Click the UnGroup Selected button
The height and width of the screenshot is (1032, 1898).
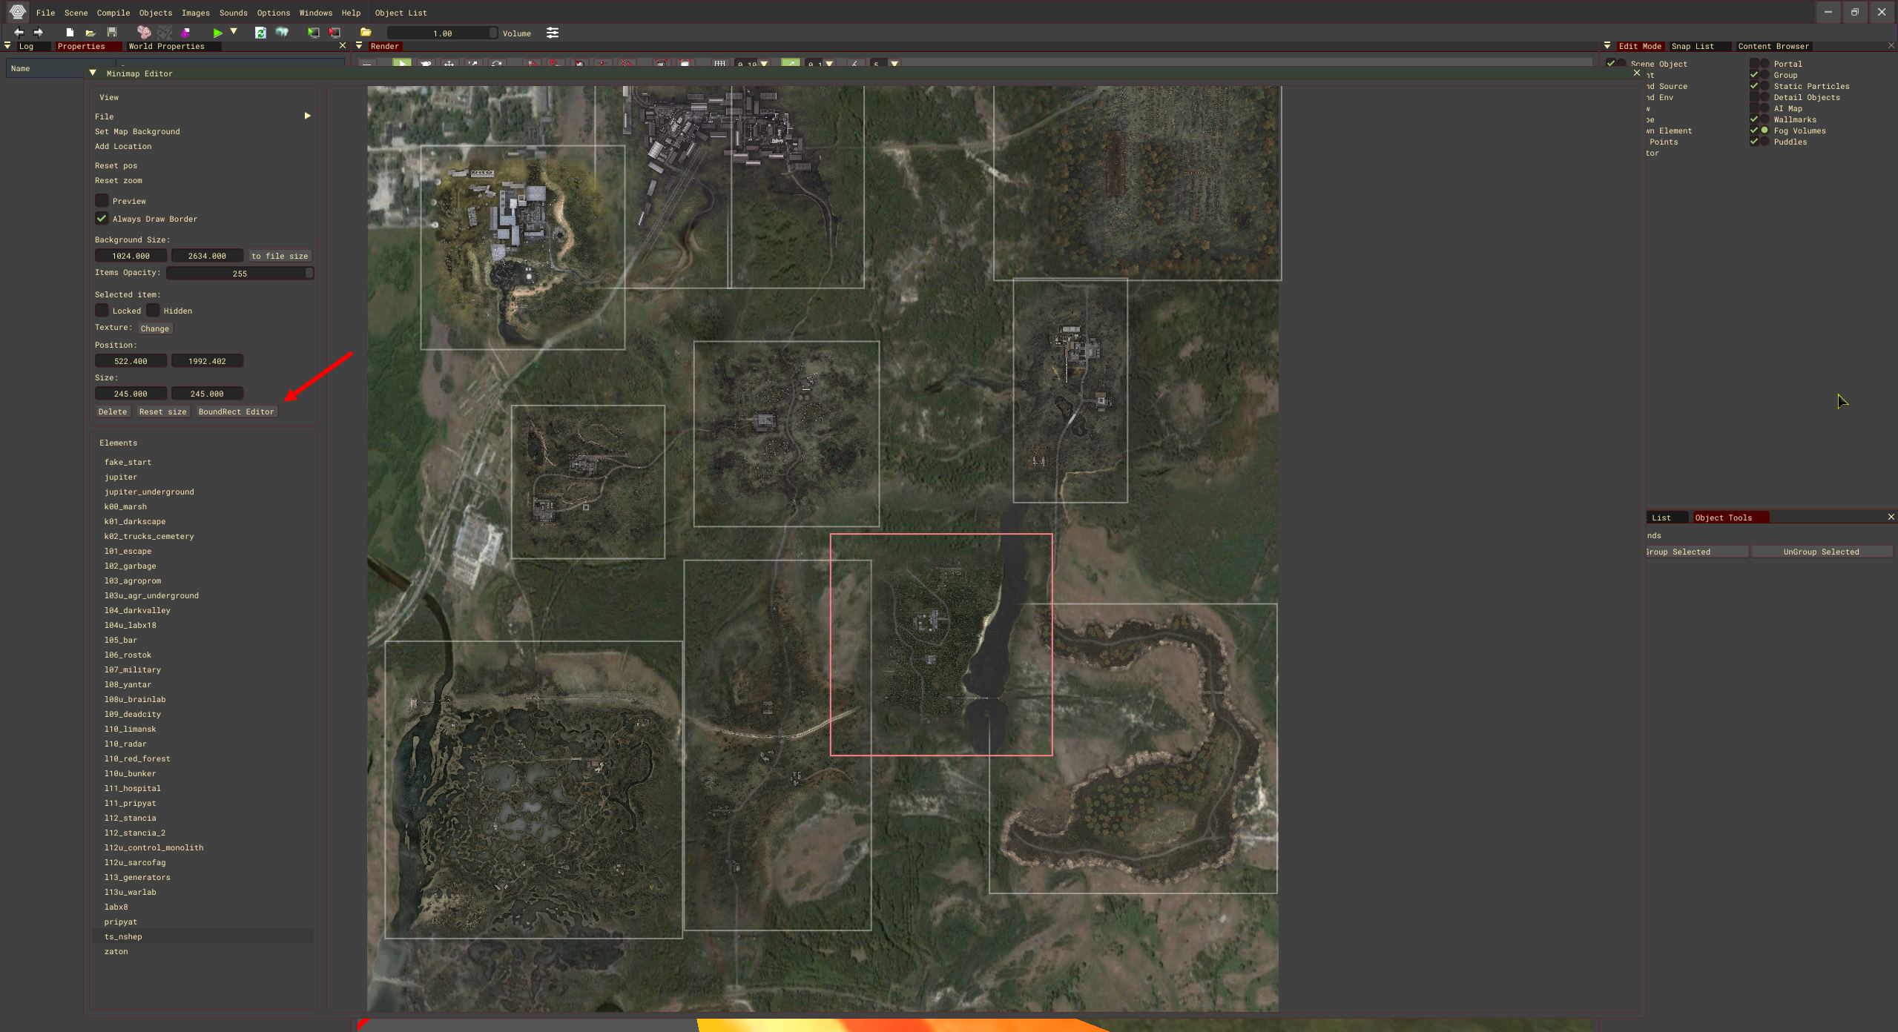(1821, 552)
